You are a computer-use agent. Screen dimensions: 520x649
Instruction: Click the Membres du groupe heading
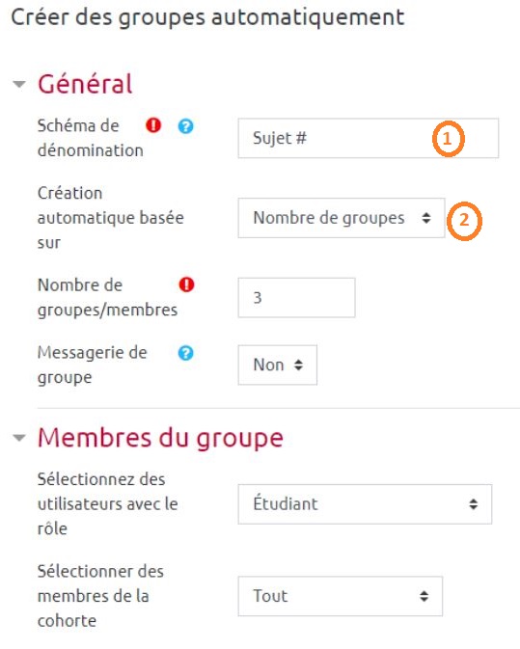pyautogui.click(x=161, y=438)
